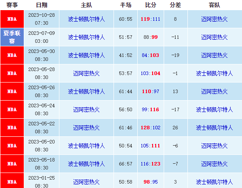242x188 pixels.
Task: Open home team link in 2023-05-26 row
Action: pos(86,92)
